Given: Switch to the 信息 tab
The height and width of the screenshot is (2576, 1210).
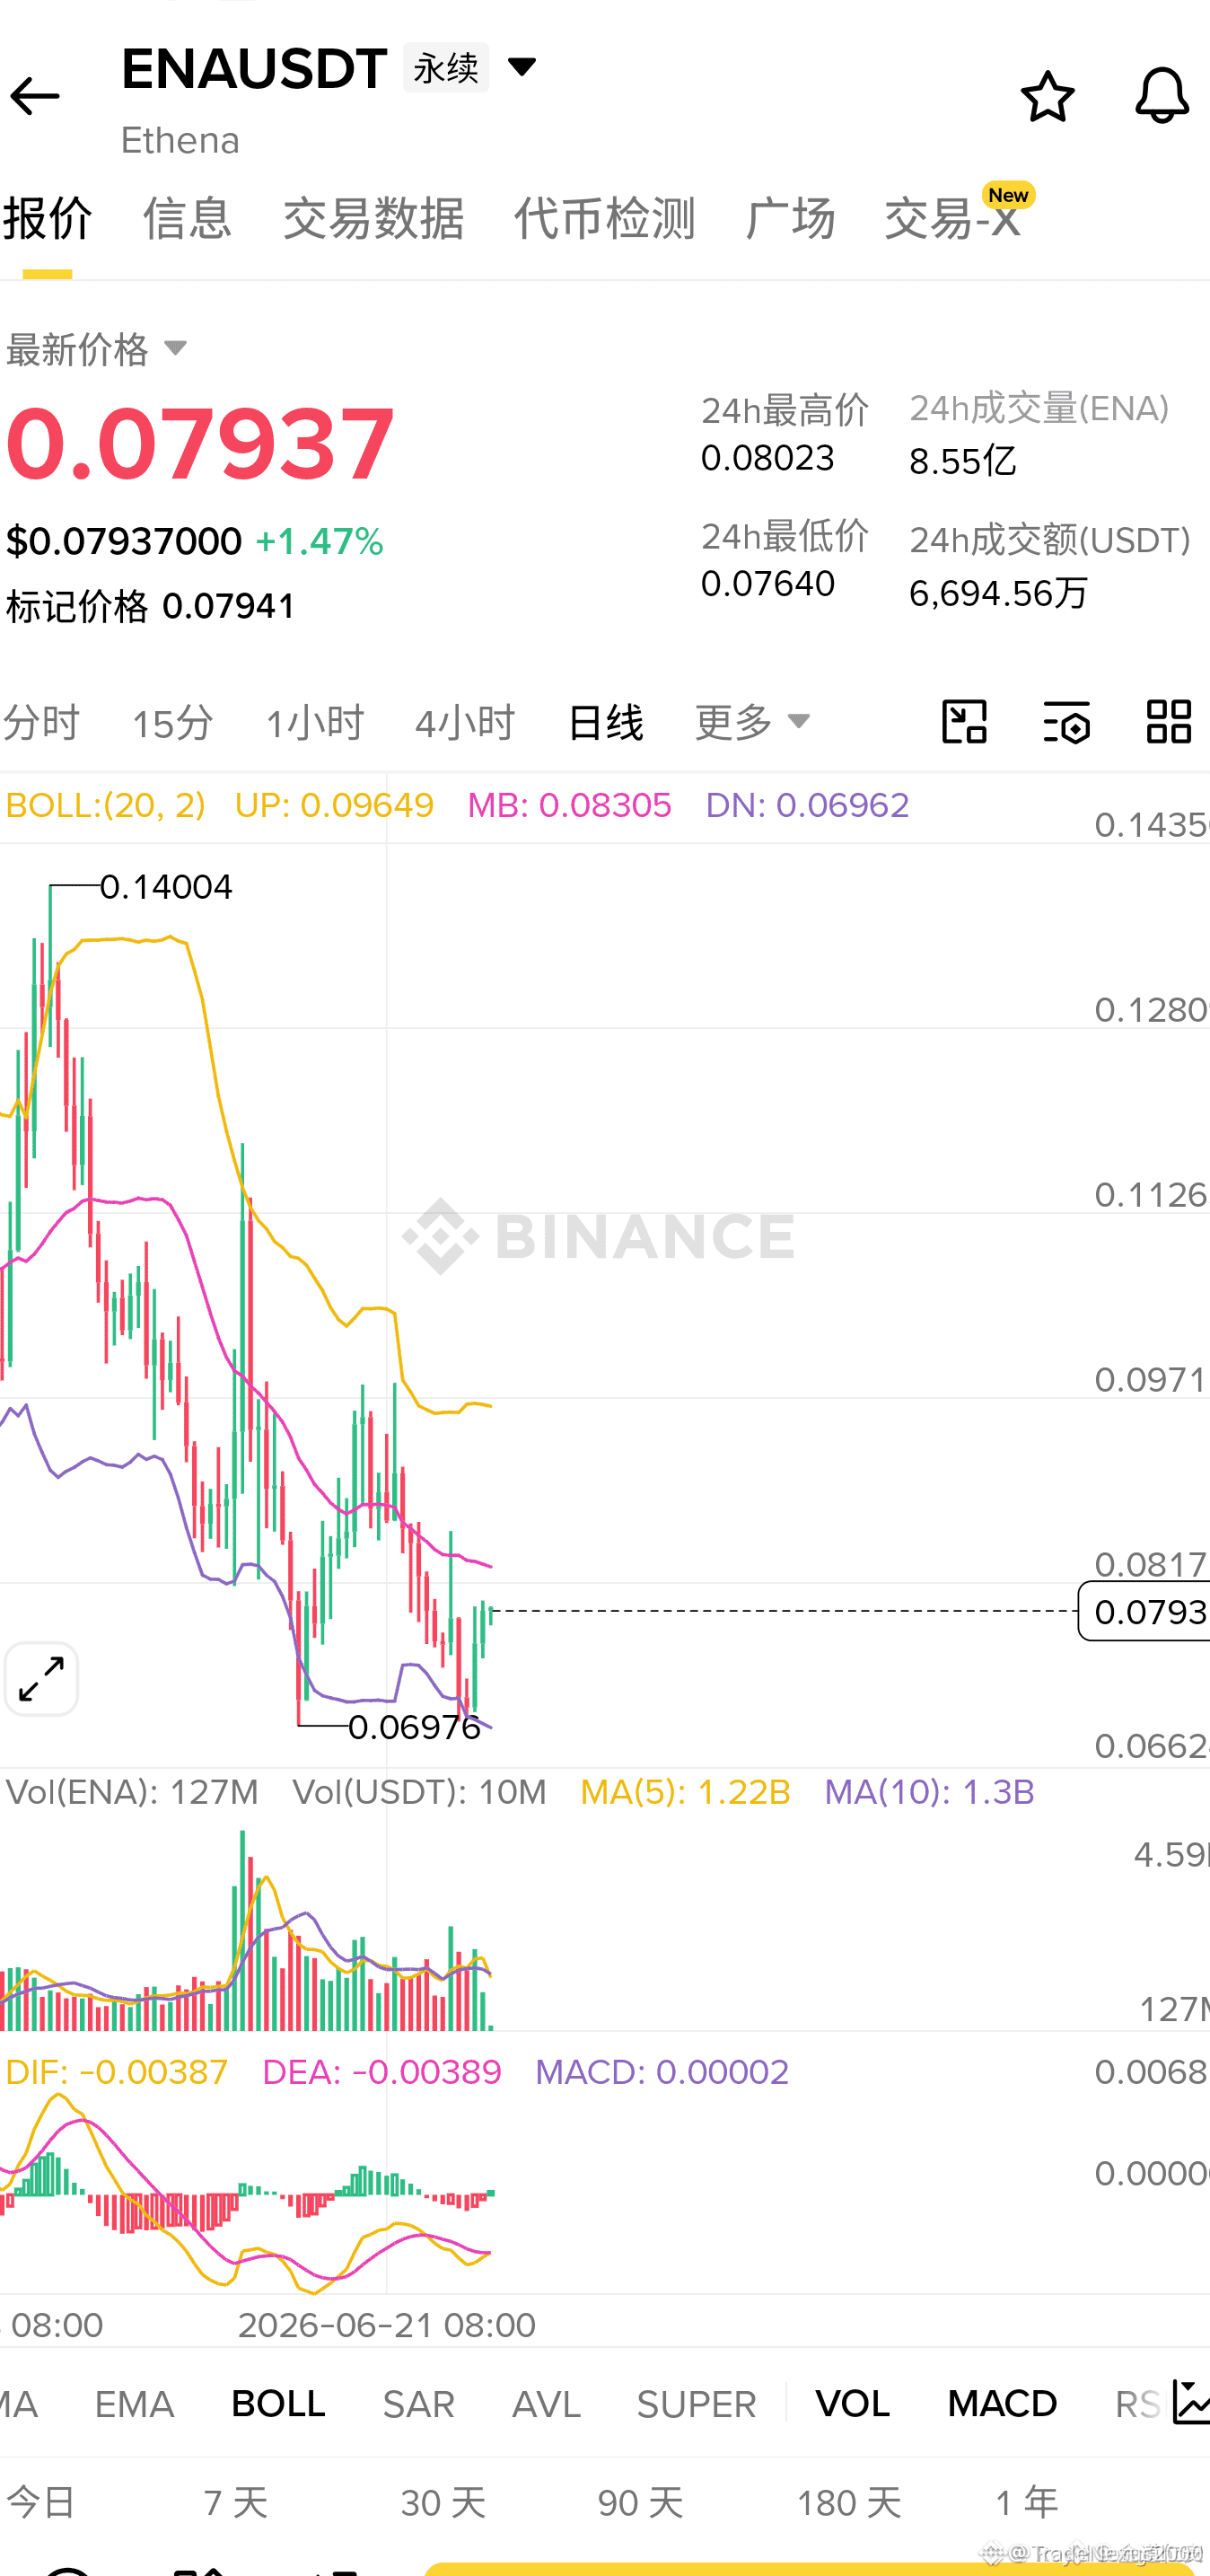Looking at the screenshot, I should pos(187,218).
